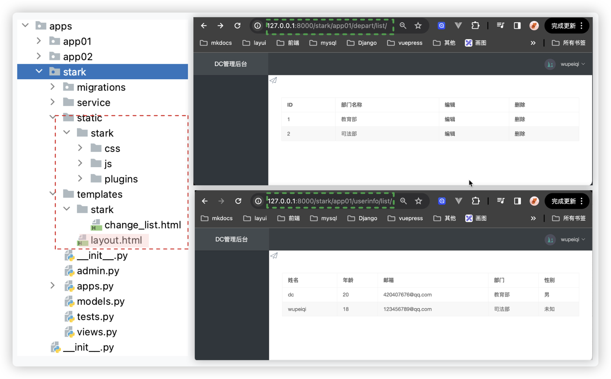The image size is (611, 379).
Task: Click back arrow in bottom browser window
Action: [205, 201]
